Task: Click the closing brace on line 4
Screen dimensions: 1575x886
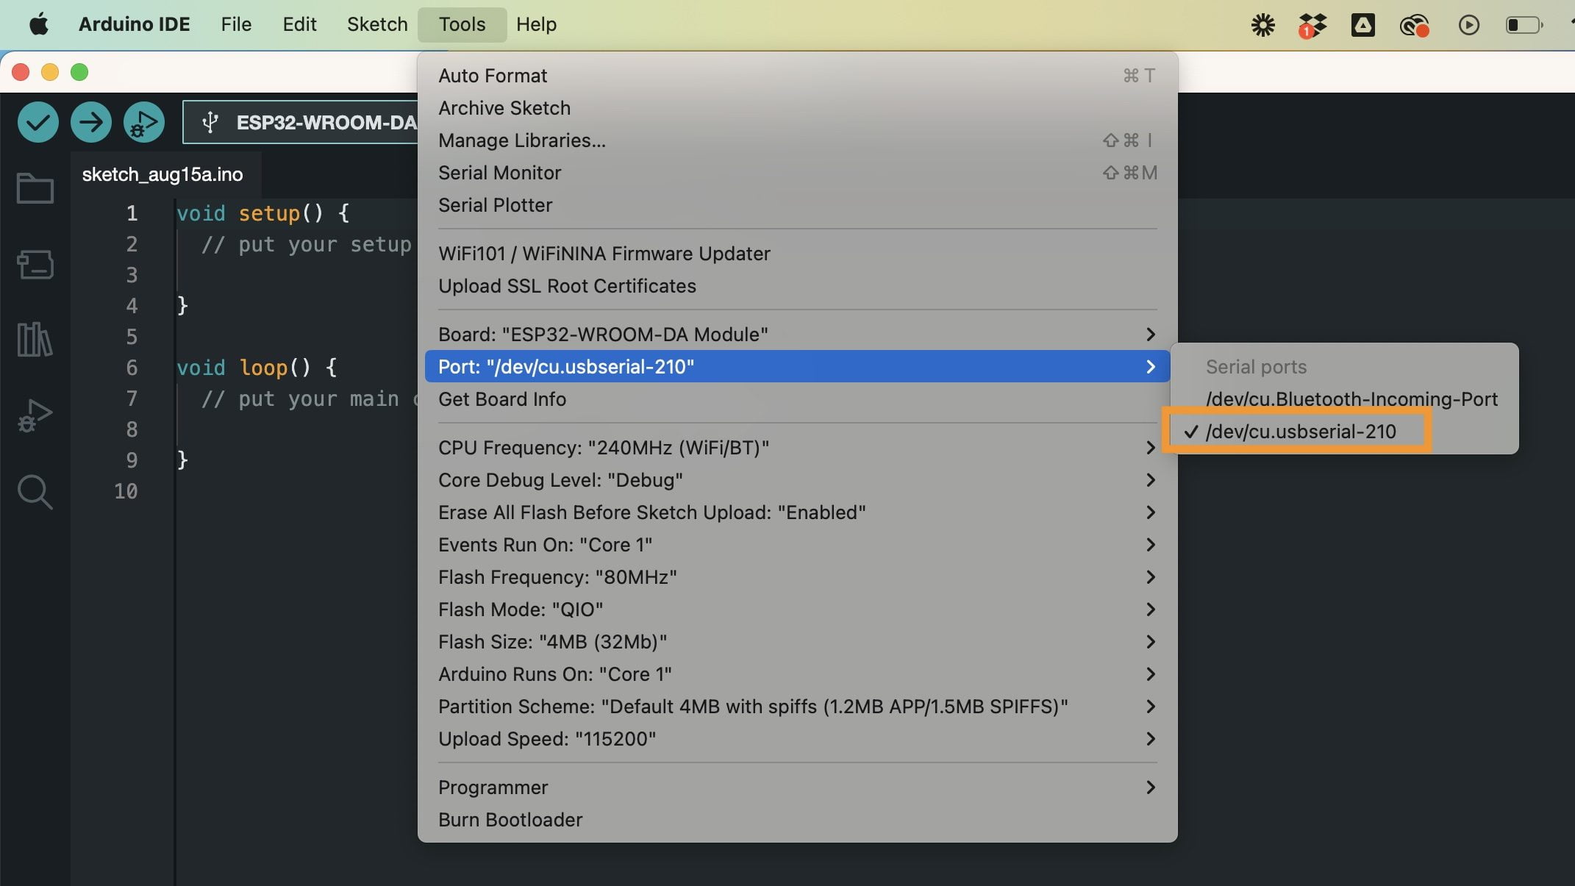Action: coord(182,306)
